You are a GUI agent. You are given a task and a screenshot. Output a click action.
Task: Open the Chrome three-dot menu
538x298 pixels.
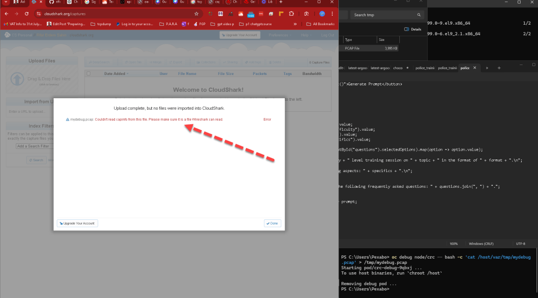click(332, 14)
